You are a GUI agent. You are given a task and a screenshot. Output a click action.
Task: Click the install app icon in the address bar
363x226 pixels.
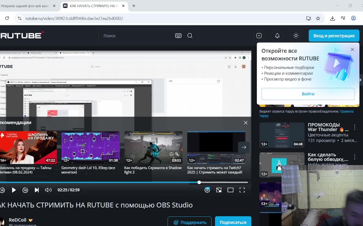(309, 18)
